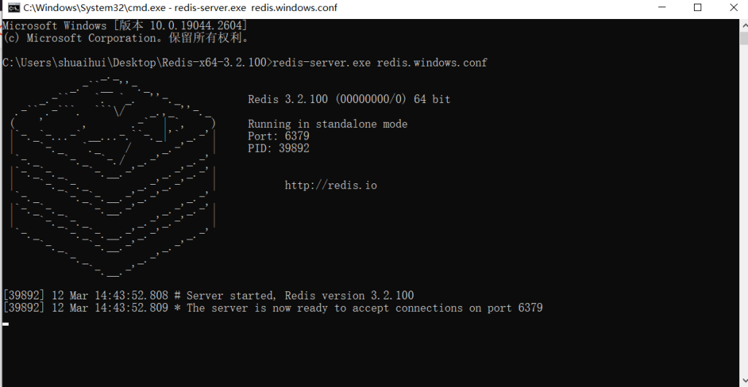
Task: Click 'Running in standalone mode' text
Action: pos(327,124)
